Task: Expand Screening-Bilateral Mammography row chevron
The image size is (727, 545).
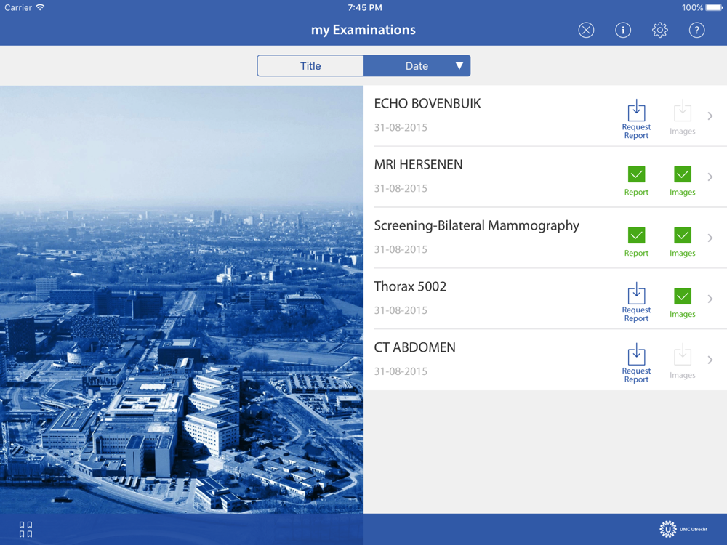Action: pyautogui.click(x=710, y=238)
